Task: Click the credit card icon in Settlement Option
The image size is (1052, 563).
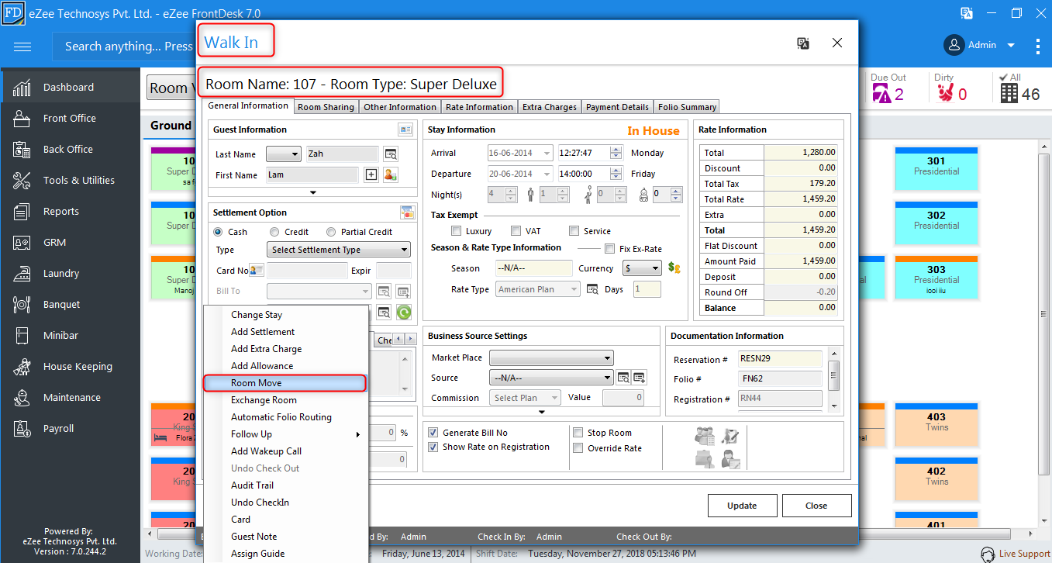Action: [x=407, y=212]
